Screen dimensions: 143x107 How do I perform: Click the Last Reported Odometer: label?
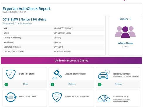click(14, 51)
